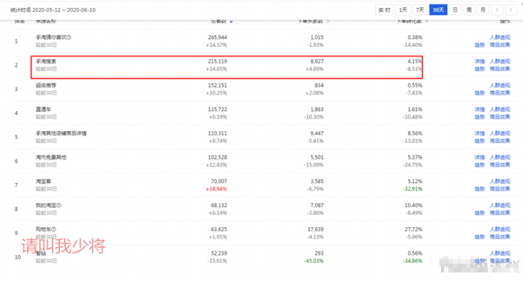Open 商品效果 for 购物车
Viewport: 523px width, 282px height.
pyautogui.click(x=500, y=237)
